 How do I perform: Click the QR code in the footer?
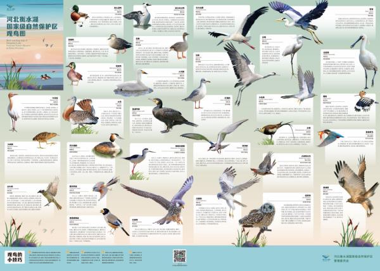[x=179, y=256]
